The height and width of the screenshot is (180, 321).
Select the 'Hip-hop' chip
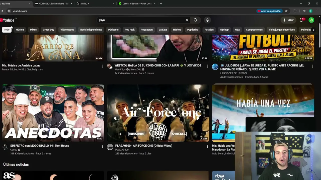224,30
